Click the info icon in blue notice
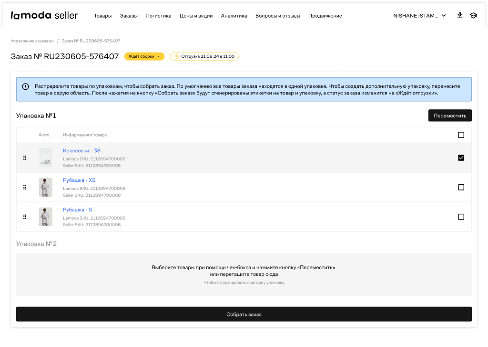The height and width of the screenshot is (347, 488). point(25,86)
